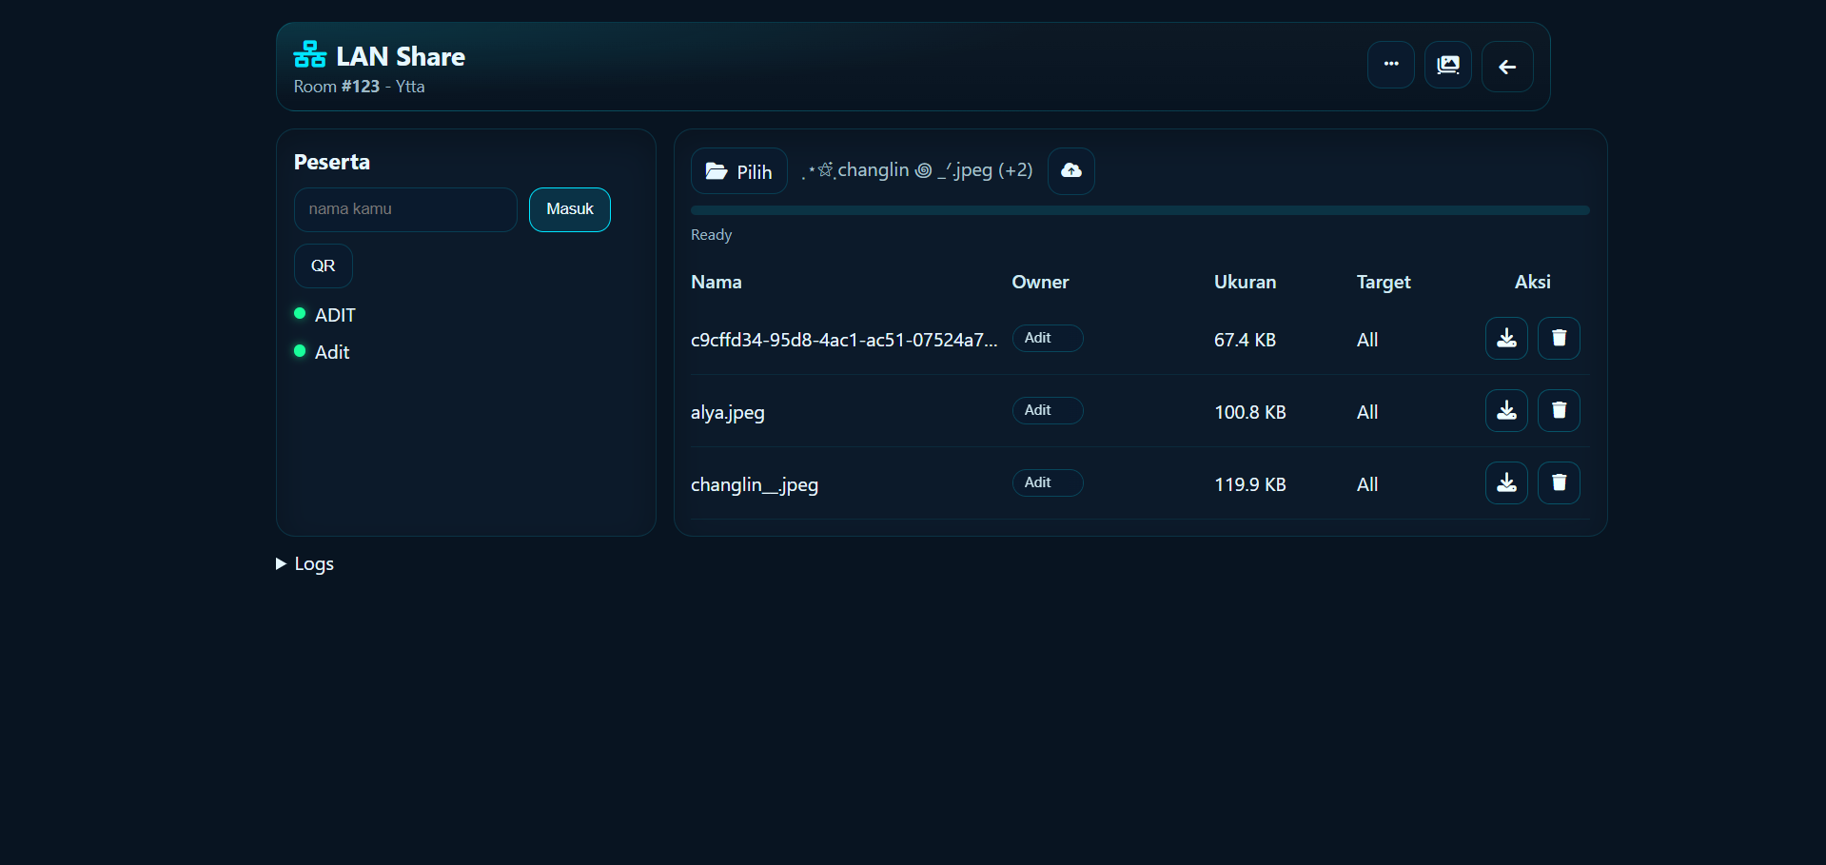Click the nama kamu input field
Image resolution: width=1826 pixels, height=865 pixels.
click(x=405, y=209)
